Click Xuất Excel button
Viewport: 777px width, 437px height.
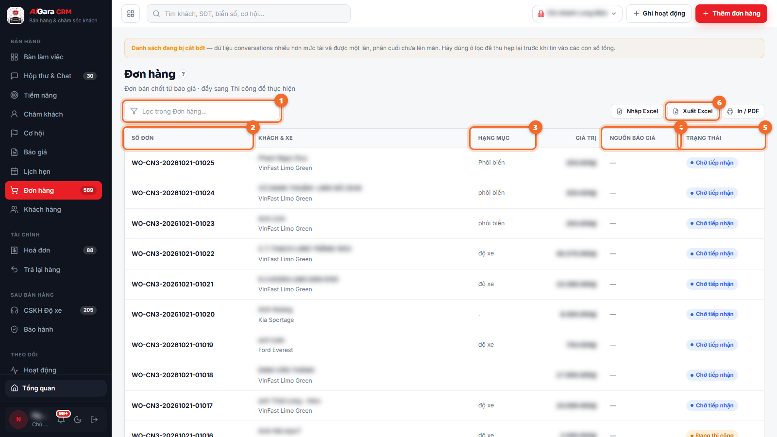693,111
